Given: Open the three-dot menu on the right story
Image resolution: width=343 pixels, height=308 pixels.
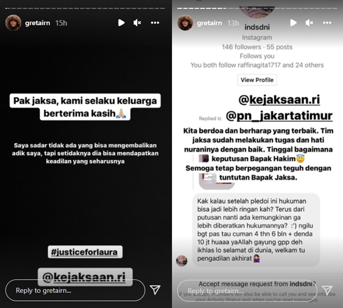Looking at the screenshot, I should 327,23.
